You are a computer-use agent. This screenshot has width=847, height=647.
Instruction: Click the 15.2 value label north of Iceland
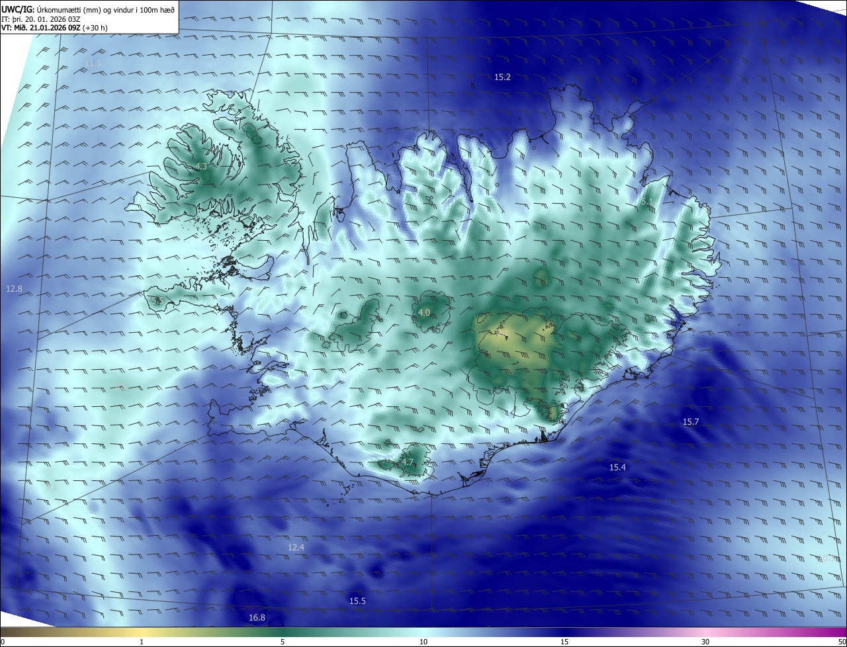(x=503, y=77)
